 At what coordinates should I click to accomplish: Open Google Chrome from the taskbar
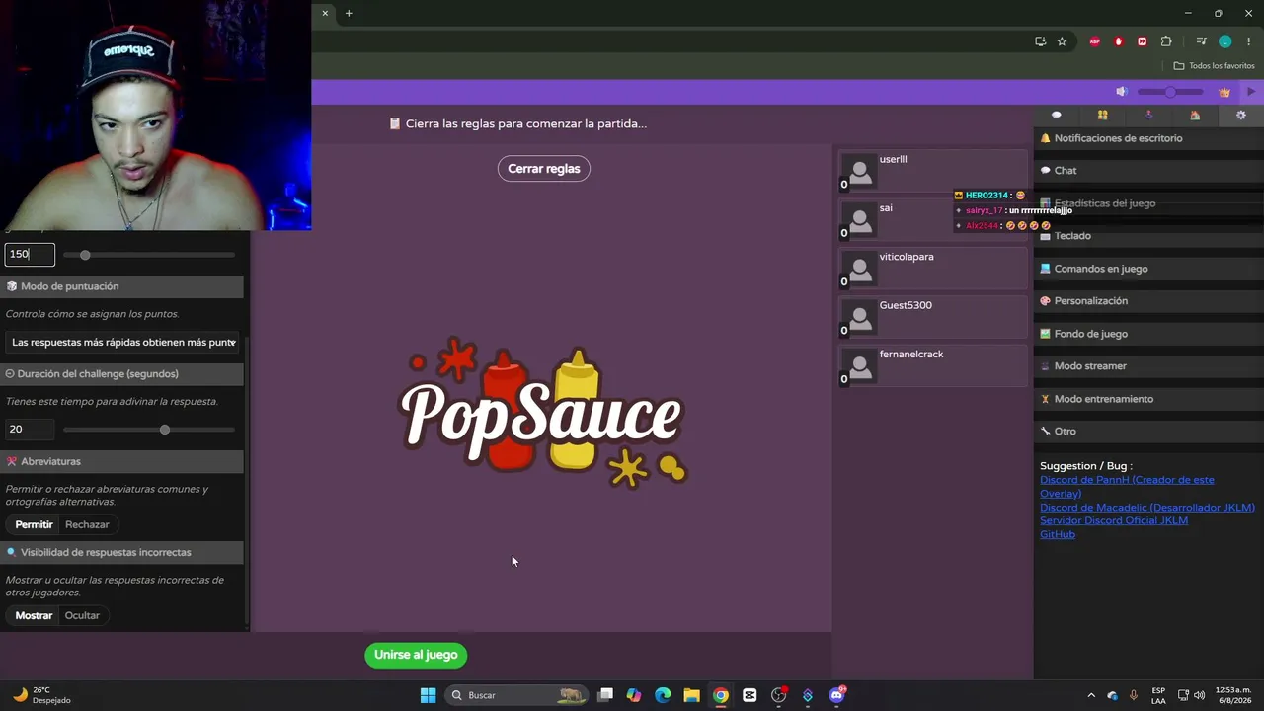tap(721, 695)
